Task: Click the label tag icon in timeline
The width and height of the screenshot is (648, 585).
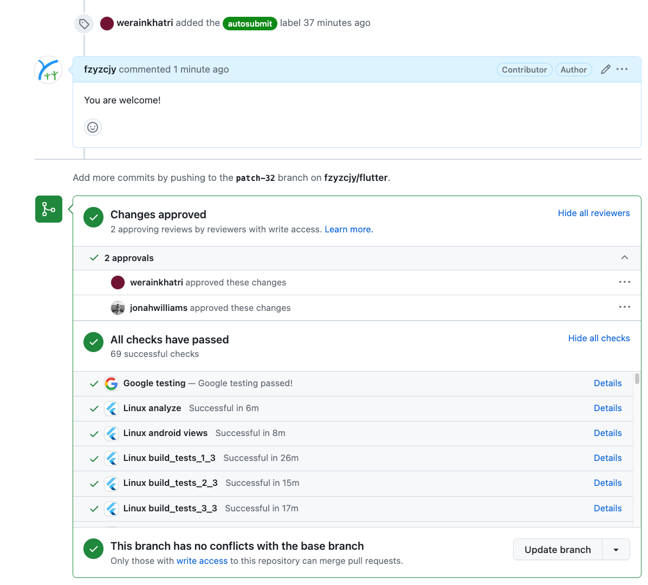Action: [x=84, y=24]
